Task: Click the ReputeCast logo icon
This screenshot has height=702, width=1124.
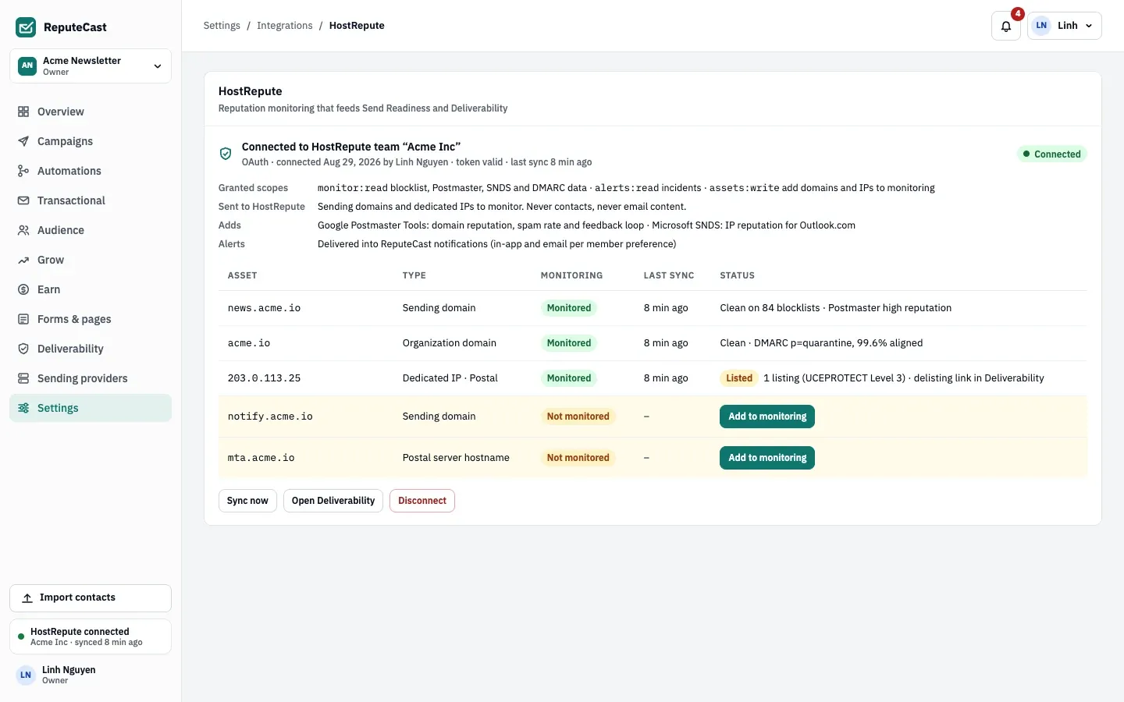Action: click(x=26, y=27)
